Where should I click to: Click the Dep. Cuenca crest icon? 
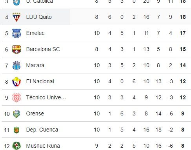[16, 130]
